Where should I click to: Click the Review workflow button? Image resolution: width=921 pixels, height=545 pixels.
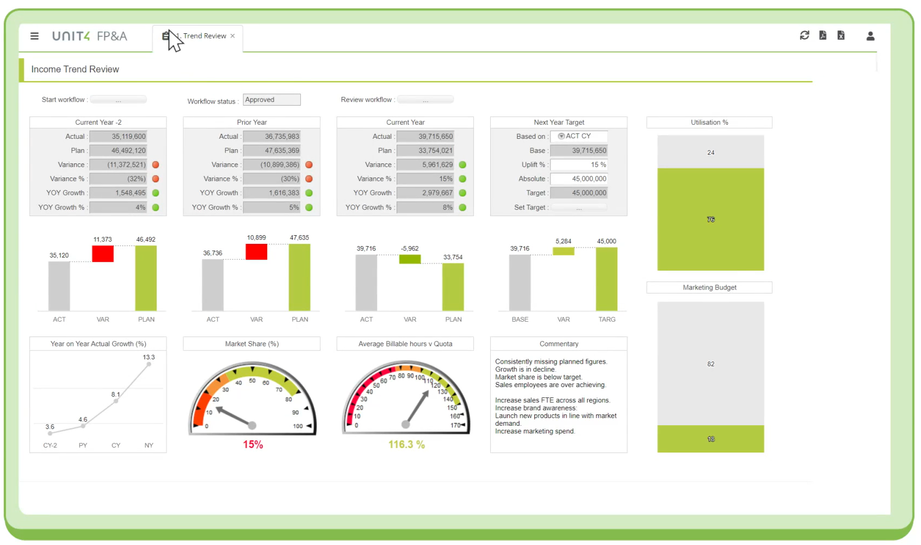pos(425,100)
